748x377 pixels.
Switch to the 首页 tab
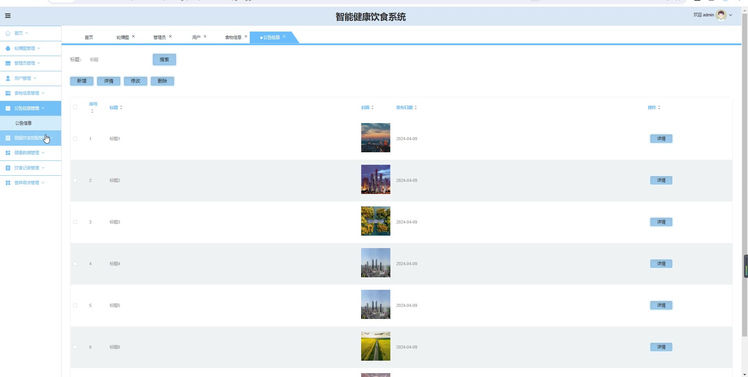click(89, 37)
